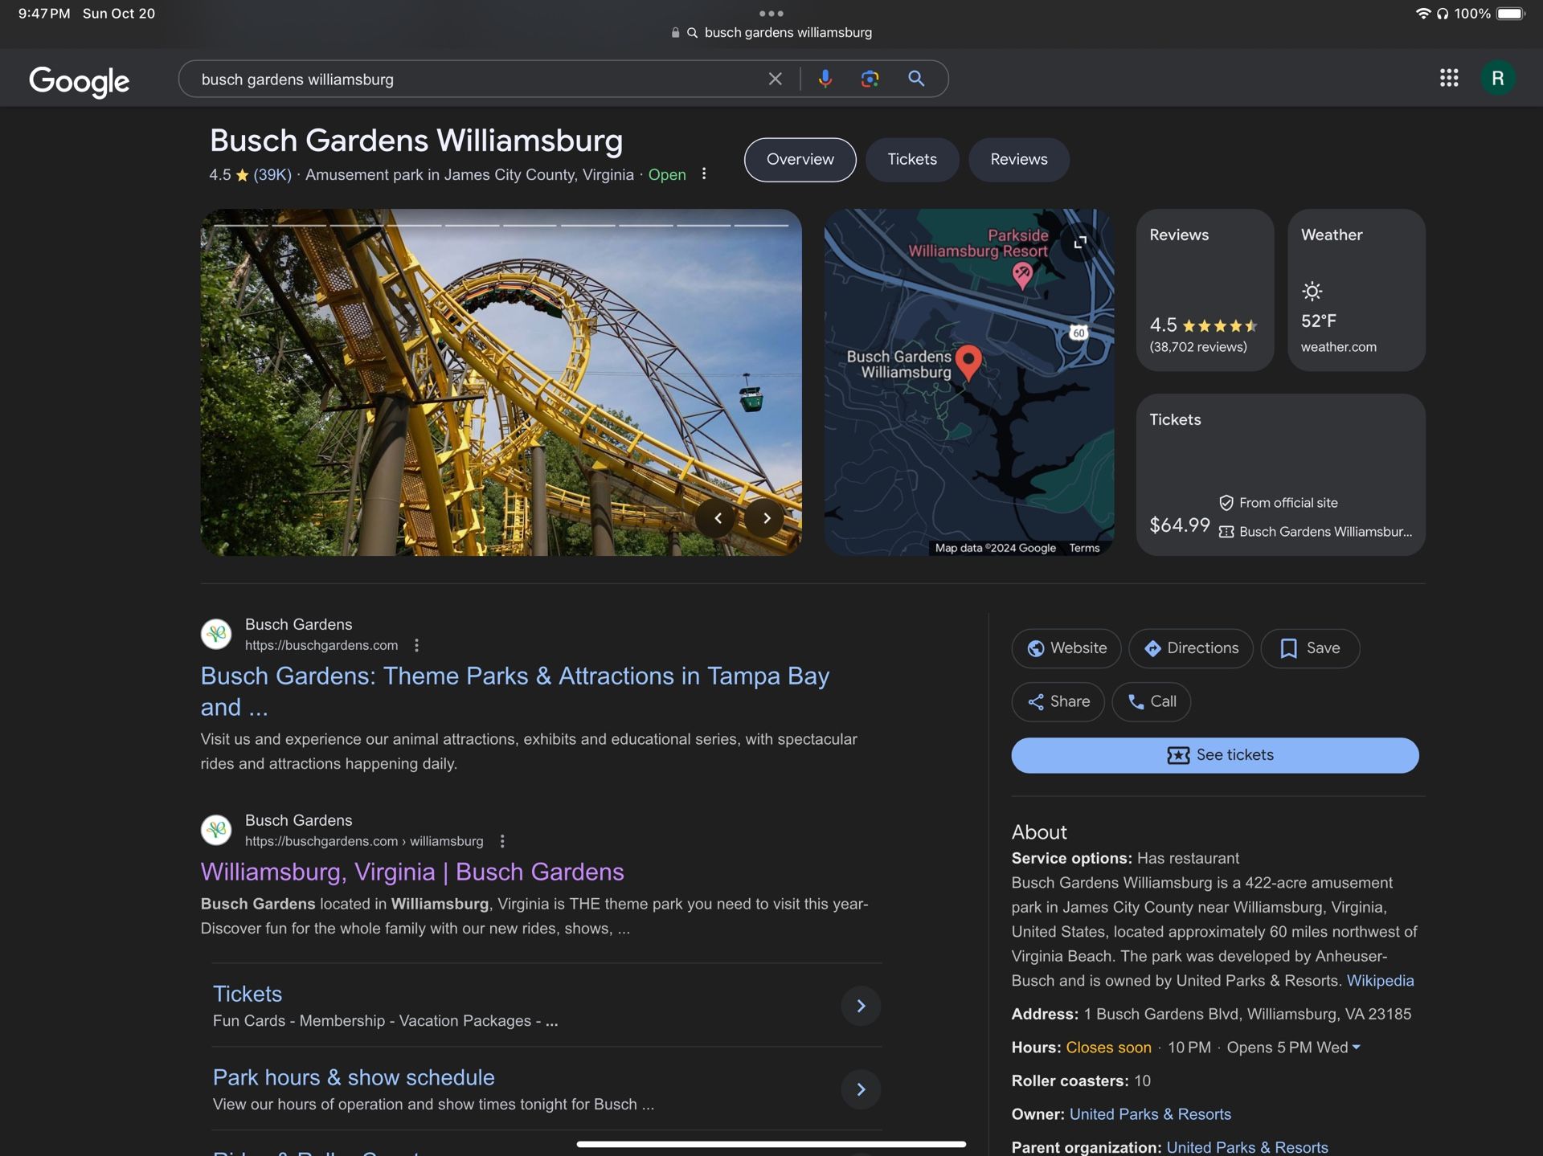The width and height of the screenshot is (1543, 1156).
Task: Expand the map with the fullscreen icon
Action: tap(1080, 243)
